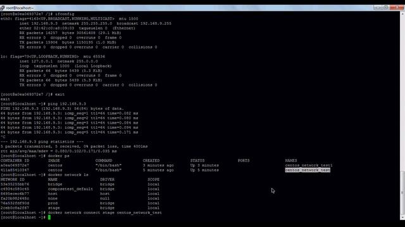Screen dimensions: 405x227
Task: Click the 'ifconfig' command on the first line
Action: coord(65,14)
